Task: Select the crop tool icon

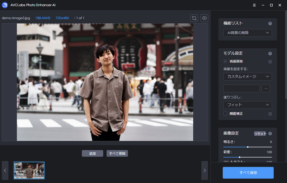Action: coord(194,18)
